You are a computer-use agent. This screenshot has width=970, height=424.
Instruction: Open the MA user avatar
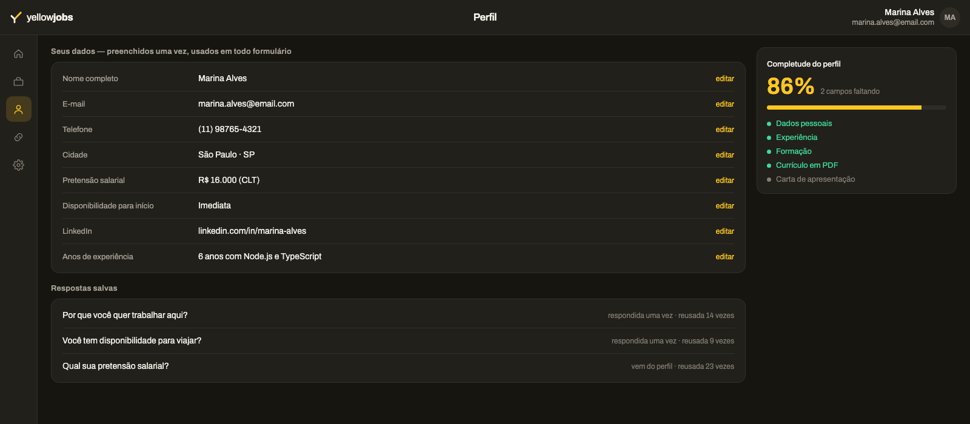pyautogui.click(x=950, y=18)
